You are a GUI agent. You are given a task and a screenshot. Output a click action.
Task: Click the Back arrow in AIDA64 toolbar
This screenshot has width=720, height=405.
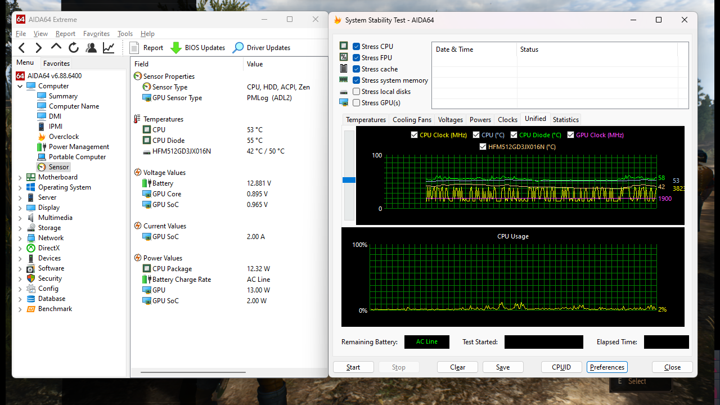coord(21,48)
